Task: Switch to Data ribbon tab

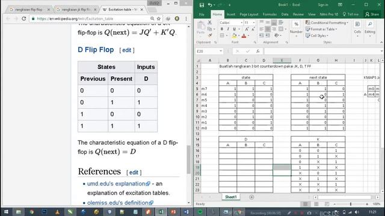Action: pyautogui.click(x=285, y=14)
